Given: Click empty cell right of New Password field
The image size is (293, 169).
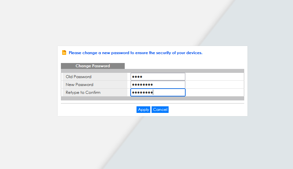Looking at the screenshot, I should tap(214, 85).
